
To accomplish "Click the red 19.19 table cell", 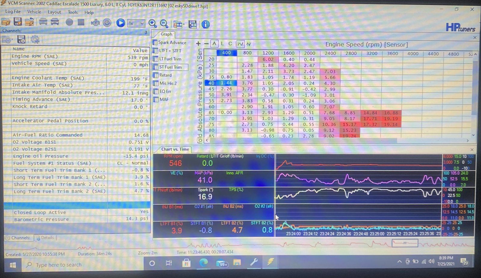I will (391, 118).
